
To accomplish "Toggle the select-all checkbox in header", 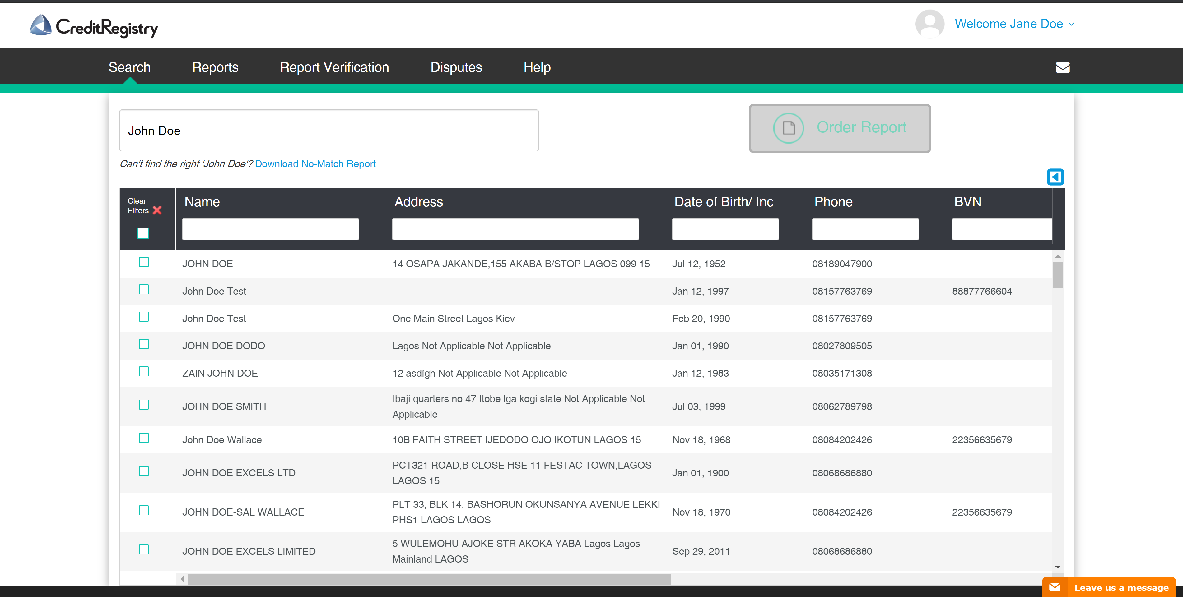I will (x=143, y=233).
